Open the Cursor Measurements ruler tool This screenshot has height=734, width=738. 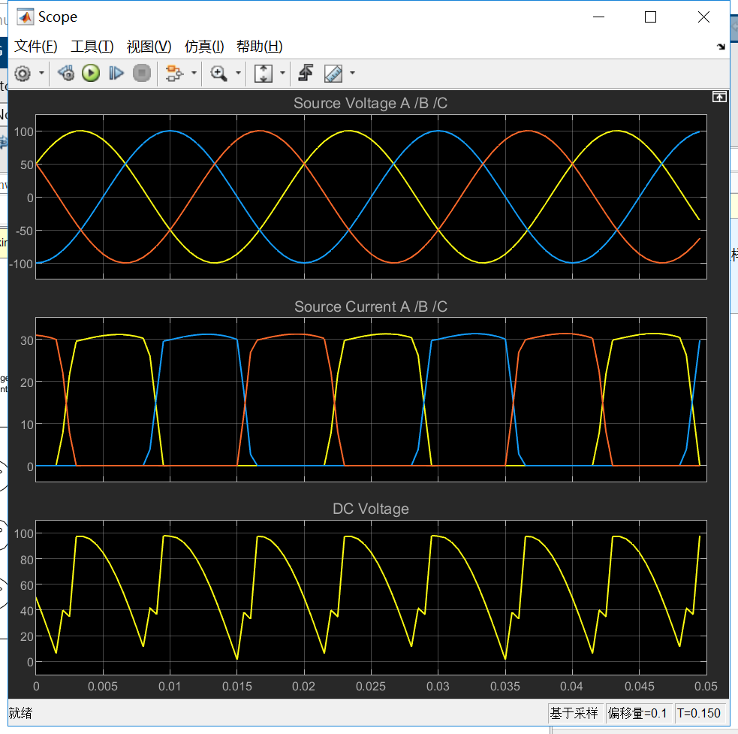coord(333,74)
